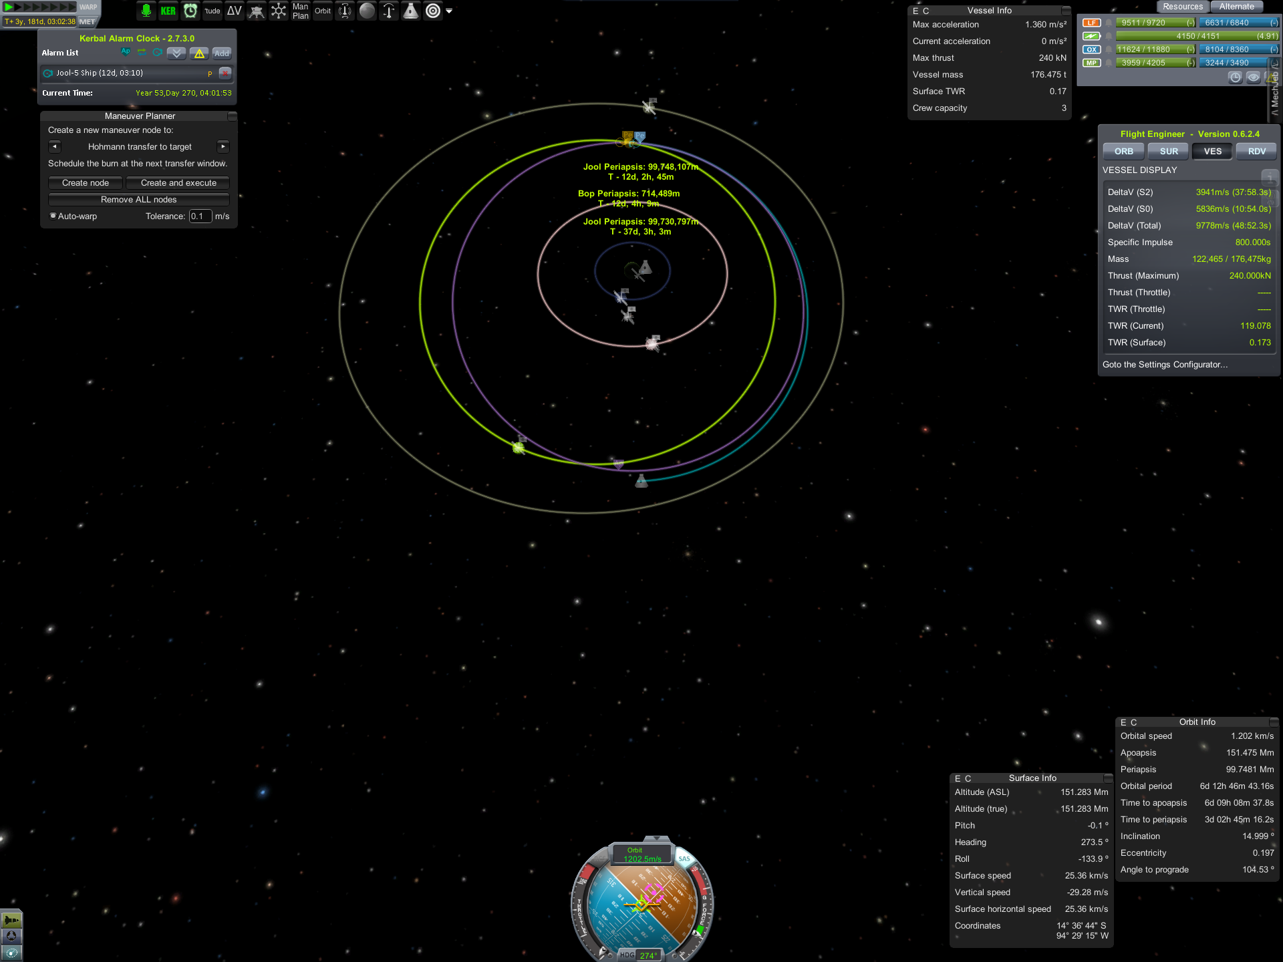Click the electric charge battery resource icon
Screen dimensions: 1283x962
coord(1091,36)
